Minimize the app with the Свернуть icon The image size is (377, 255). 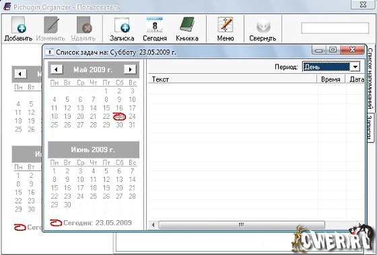tap(263, 28)
